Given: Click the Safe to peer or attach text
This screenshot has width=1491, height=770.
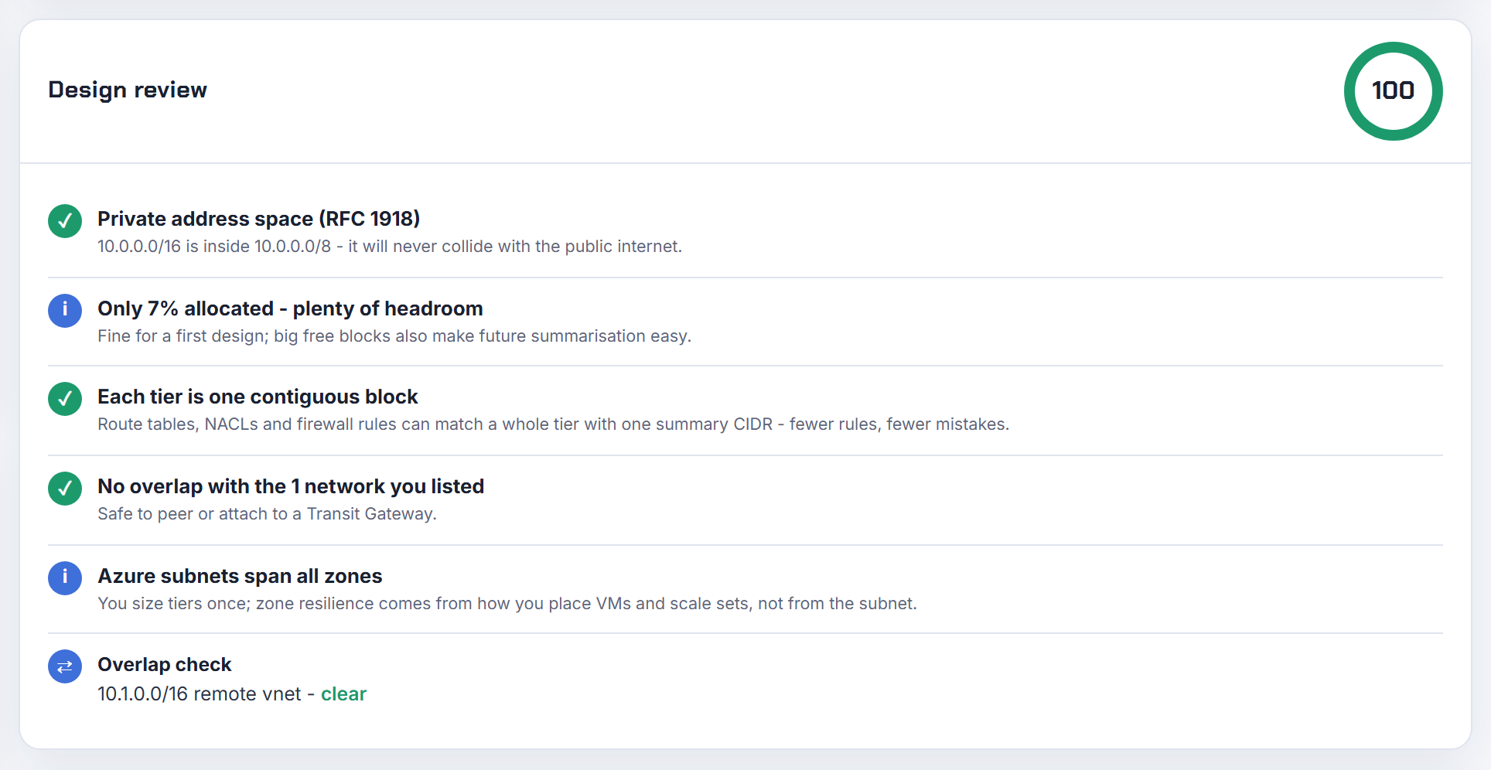Looking at the screenshot, I should (268, 514).
